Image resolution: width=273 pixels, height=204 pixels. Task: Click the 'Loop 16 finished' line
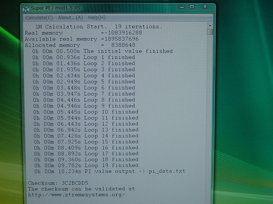86,148
